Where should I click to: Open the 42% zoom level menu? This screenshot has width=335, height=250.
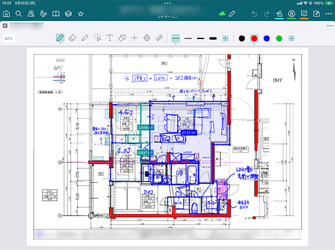pyautogui.click(x=9, y=38)
